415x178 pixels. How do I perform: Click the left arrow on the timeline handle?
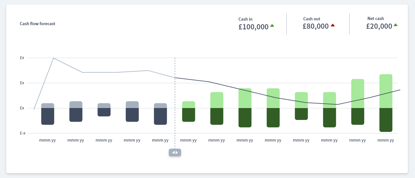[173, 153]
